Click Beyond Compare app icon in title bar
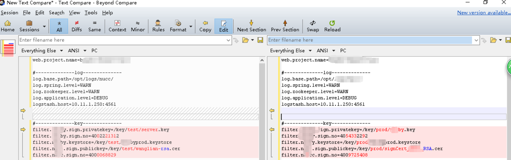Screen dimensions: 511x160 tap(3, 2)
